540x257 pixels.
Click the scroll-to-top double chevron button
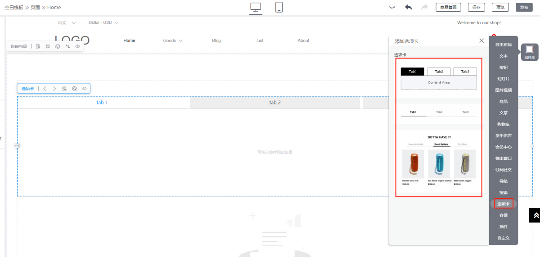(535, 215)
